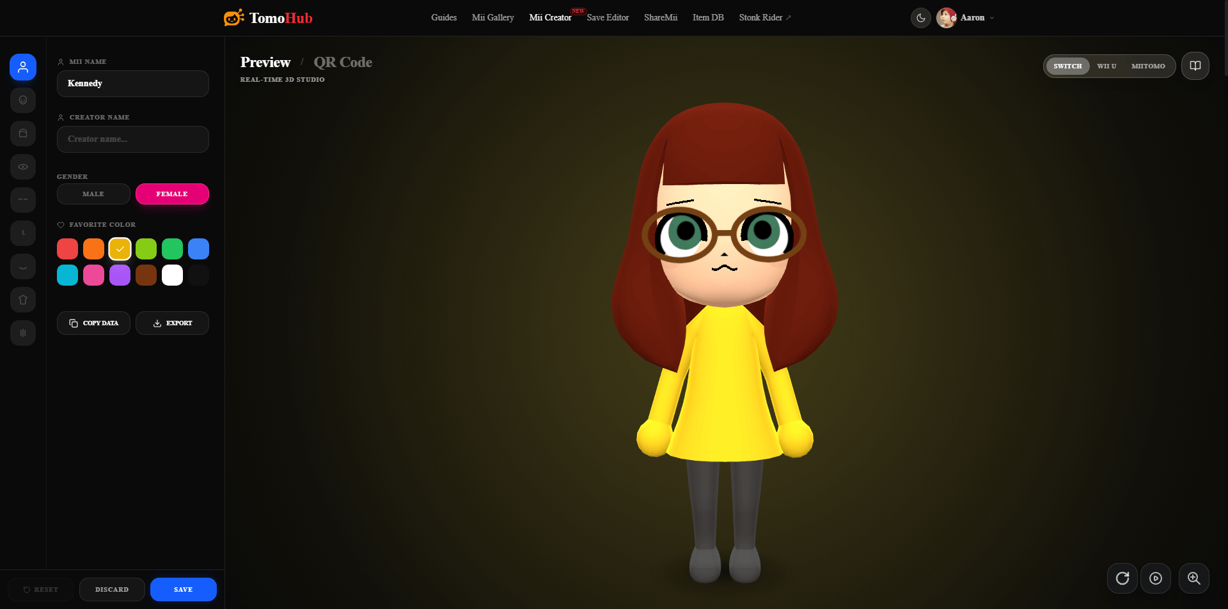Screen dimensions: 1228x609
Task: Select the Wii U platform toggle
Action: click(1106, 66)
